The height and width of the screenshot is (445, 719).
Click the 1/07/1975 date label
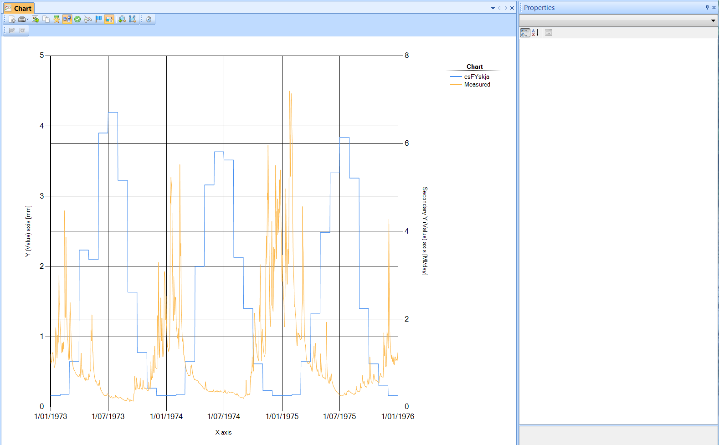339,416
